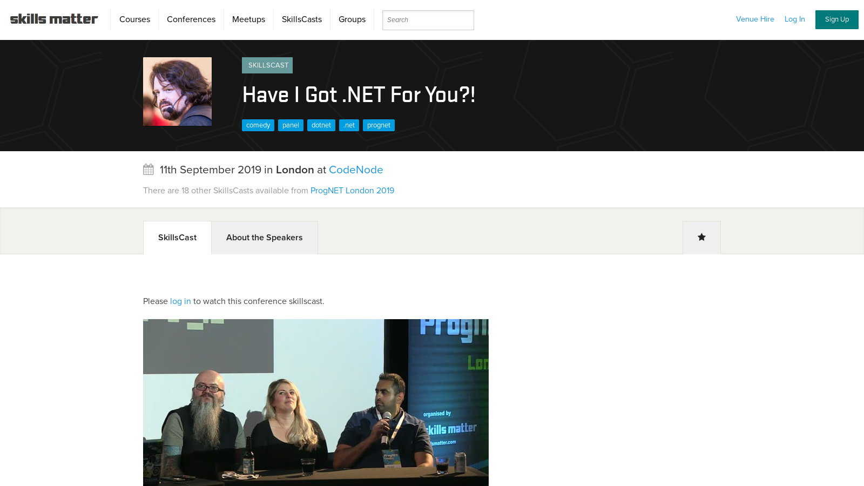Viewport: 864px width, 486px height.
Task: Click the Skills Matter logo
Action: pyautogui.click(x=54, y=19)
